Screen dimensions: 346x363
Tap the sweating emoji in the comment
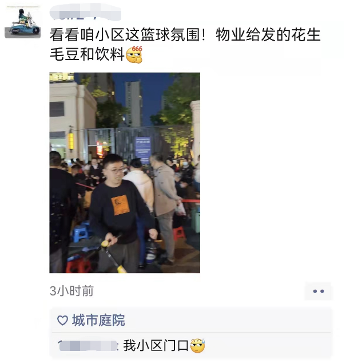point(197,346)
